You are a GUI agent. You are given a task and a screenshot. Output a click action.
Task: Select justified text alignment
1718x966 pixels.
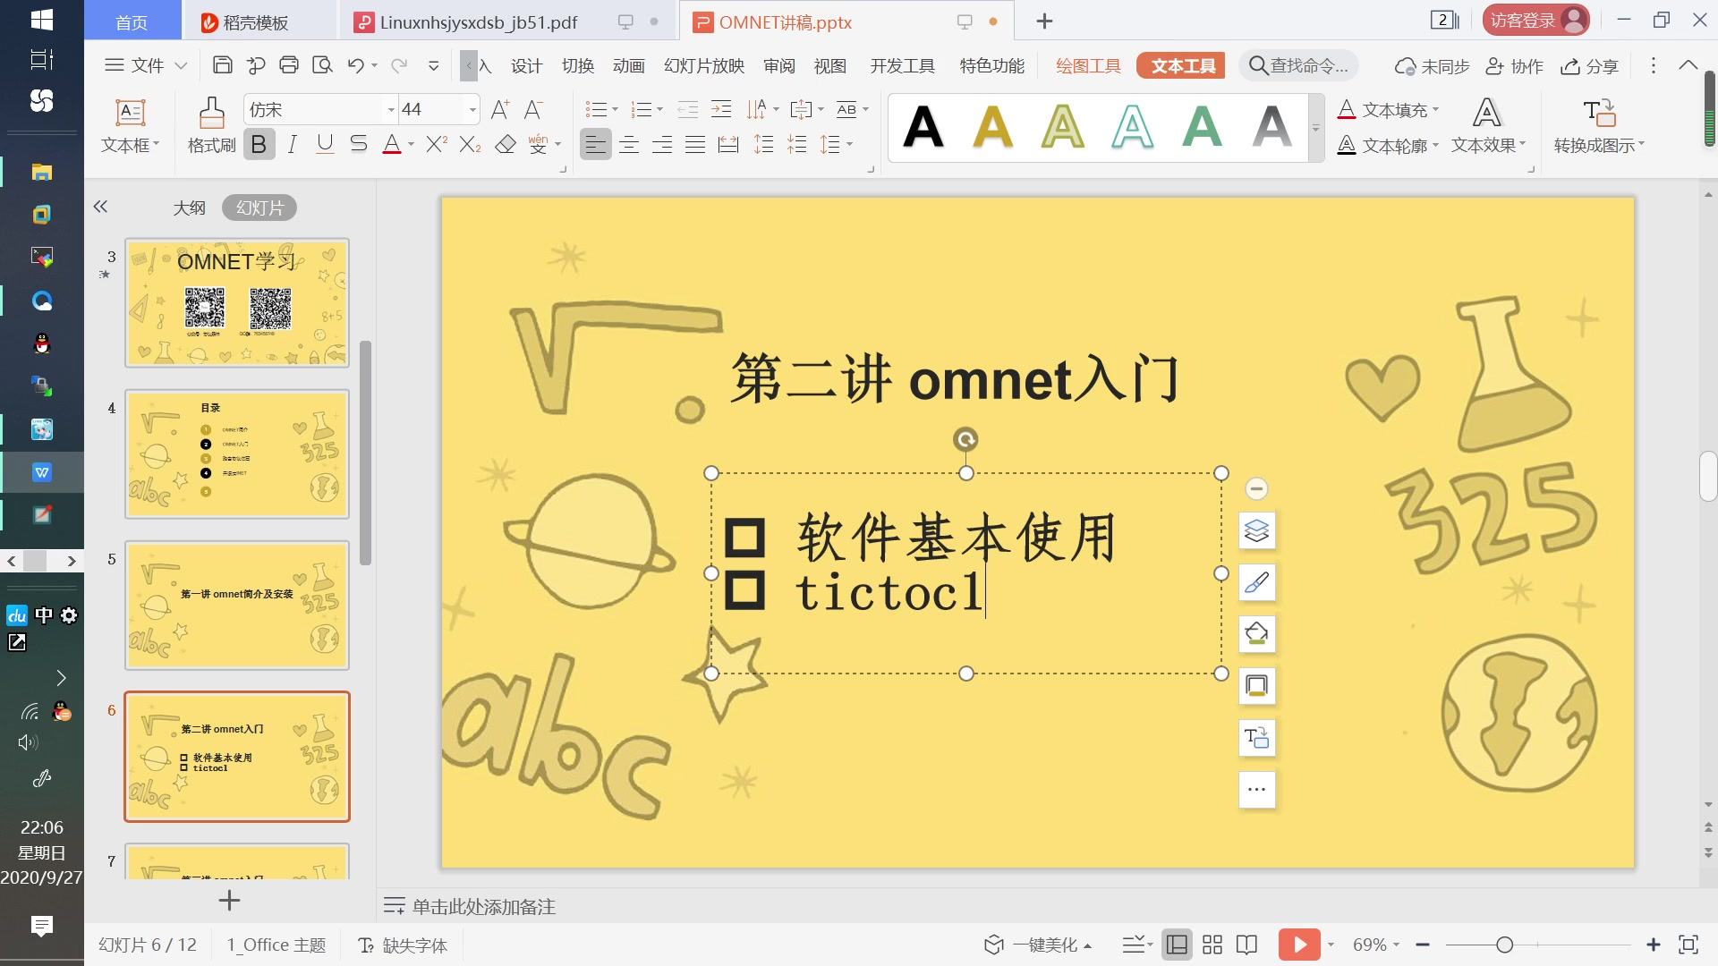point(695,144)
